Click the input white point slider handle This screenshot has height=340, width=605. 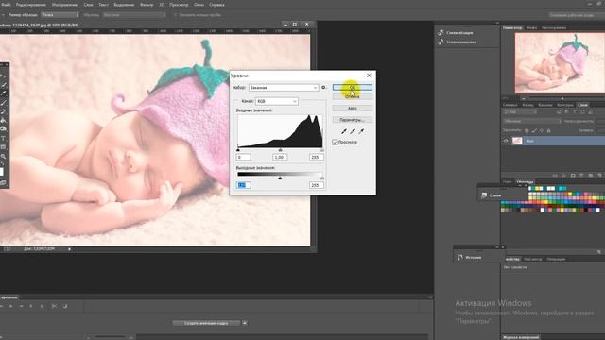click(x=322, y=150)
